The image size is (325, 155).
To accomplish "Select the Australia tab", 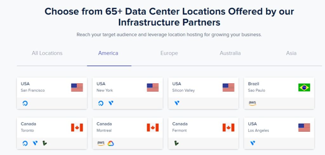I will 230,53.
